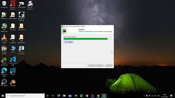The height and width of the screenshot is (98, 175).
Task: Open the Windows Start menu
Action: (x=3, y=96)
